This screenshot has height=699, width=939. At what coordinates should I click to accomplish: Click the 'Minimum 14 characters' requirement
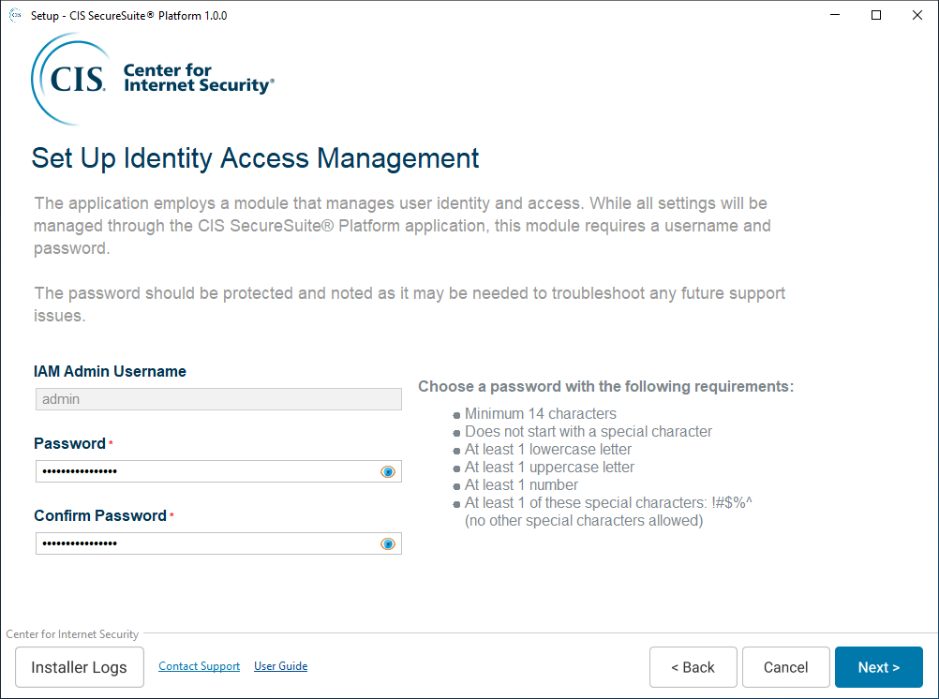540,414
